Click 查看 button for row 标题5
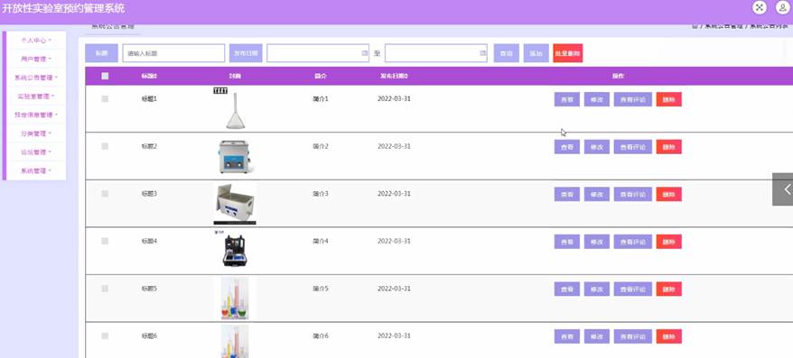The image size is (793, 358). click(x=567, y=289)
